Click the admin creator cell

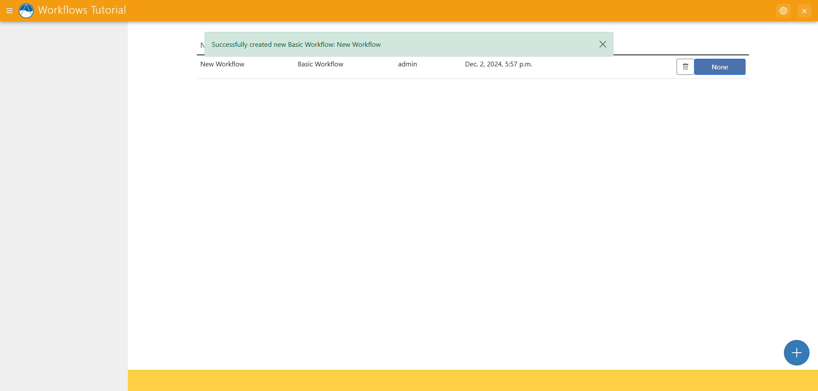click(407, 64)
